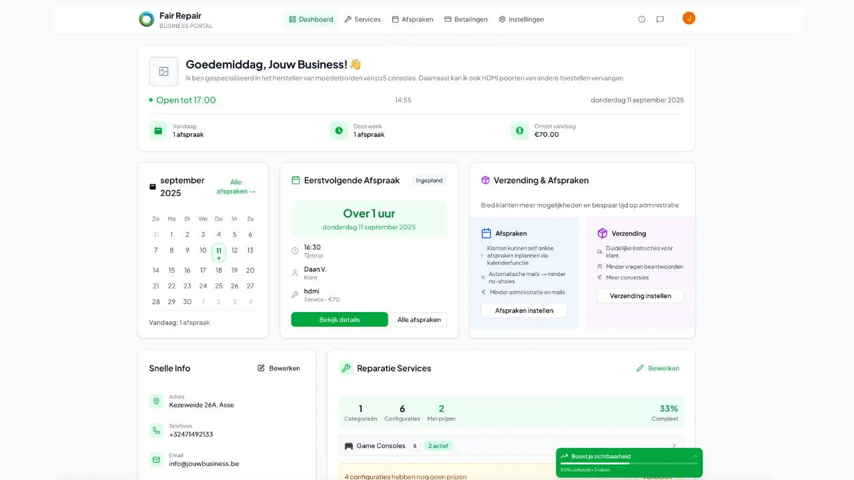Click Verzending instellen button
This screenshot has width=854, height=480.
point(640,295)
